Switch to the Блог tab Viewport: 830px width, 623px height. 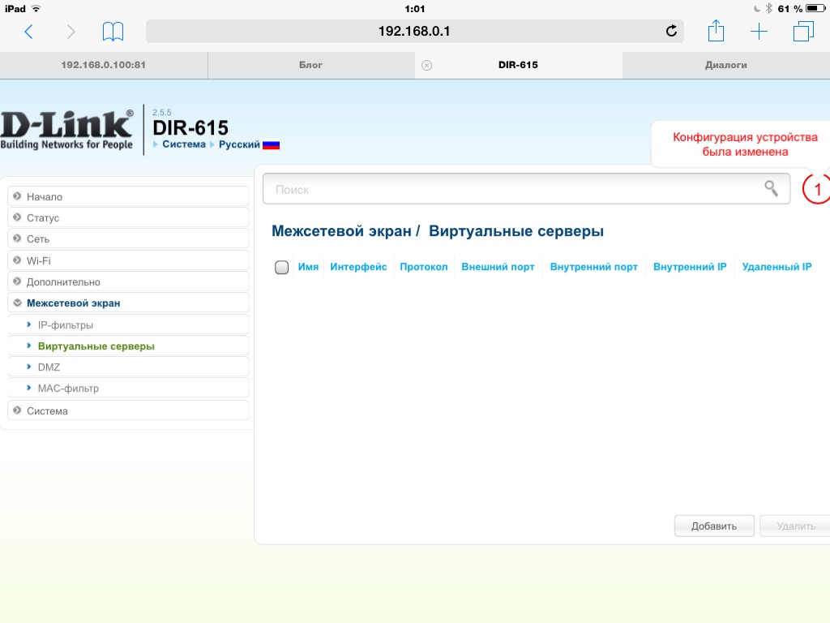click(310, 65)
